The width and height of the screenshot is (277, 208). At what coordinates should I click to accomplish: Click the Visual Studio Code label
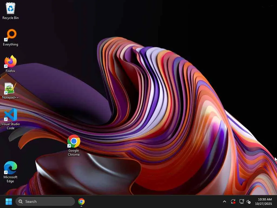point(11,126)
